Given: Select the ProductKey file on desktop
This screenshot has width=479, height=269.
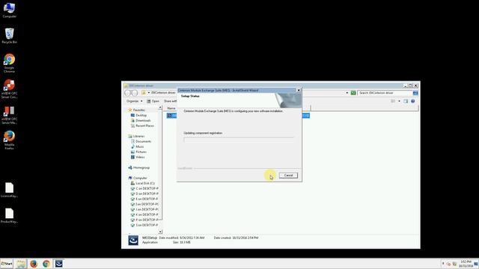Looking at the screenshot, I should point(9,216).
